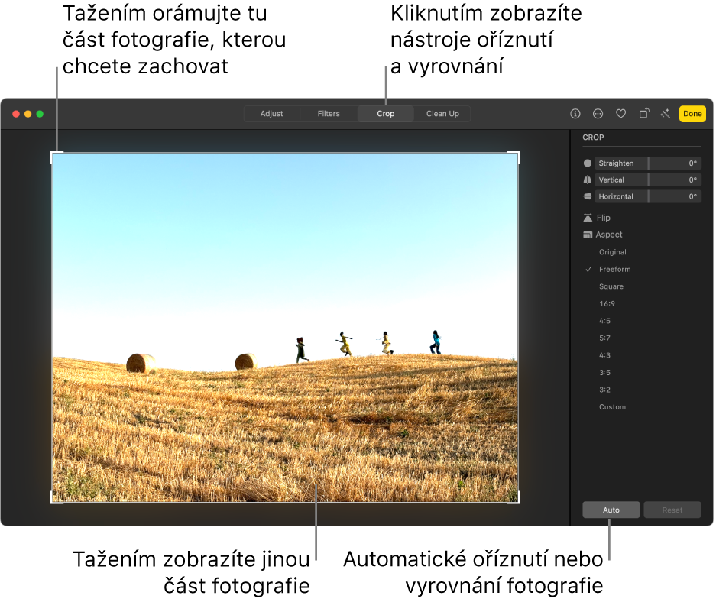Select the Crop tab
The height and width of the screenshot is (602, 716).
click(386, 114)
